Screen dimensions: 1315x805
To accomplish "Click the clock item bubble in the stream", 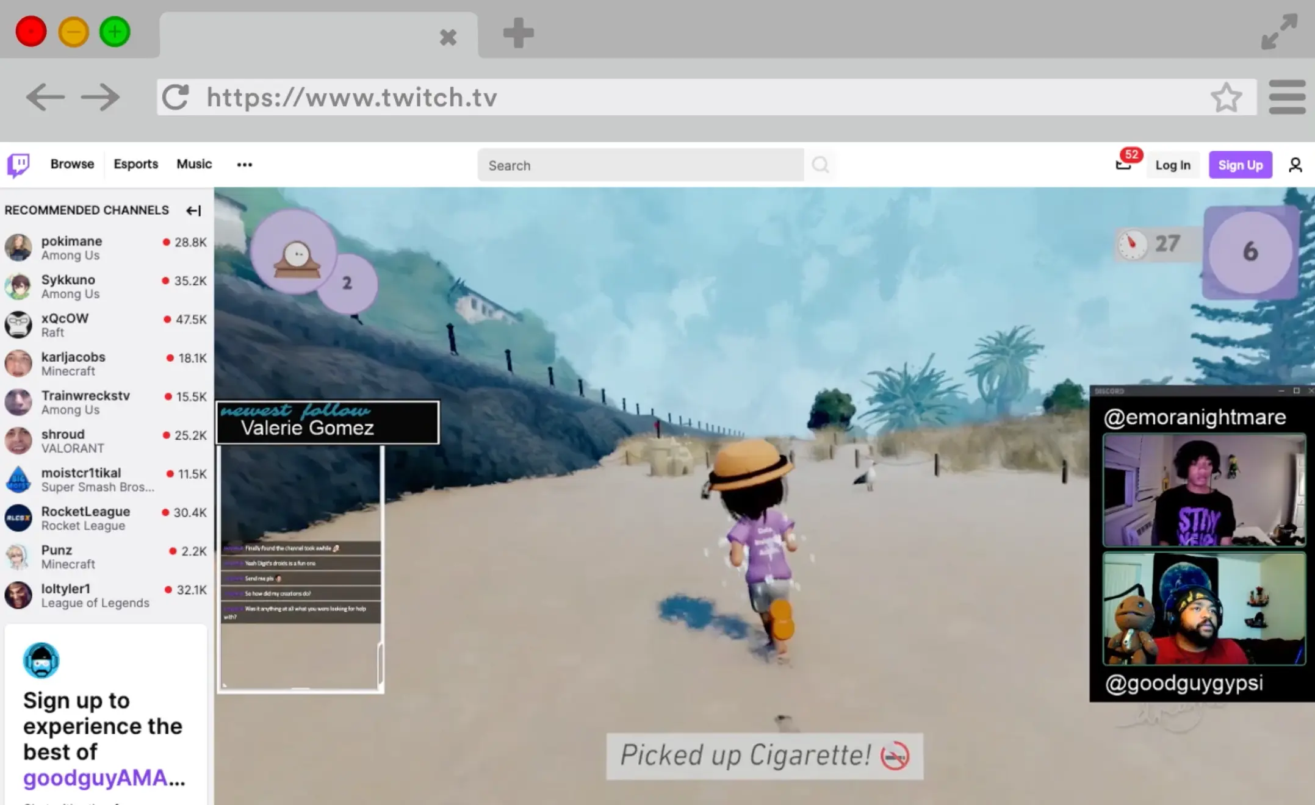I will click(294, 252).
